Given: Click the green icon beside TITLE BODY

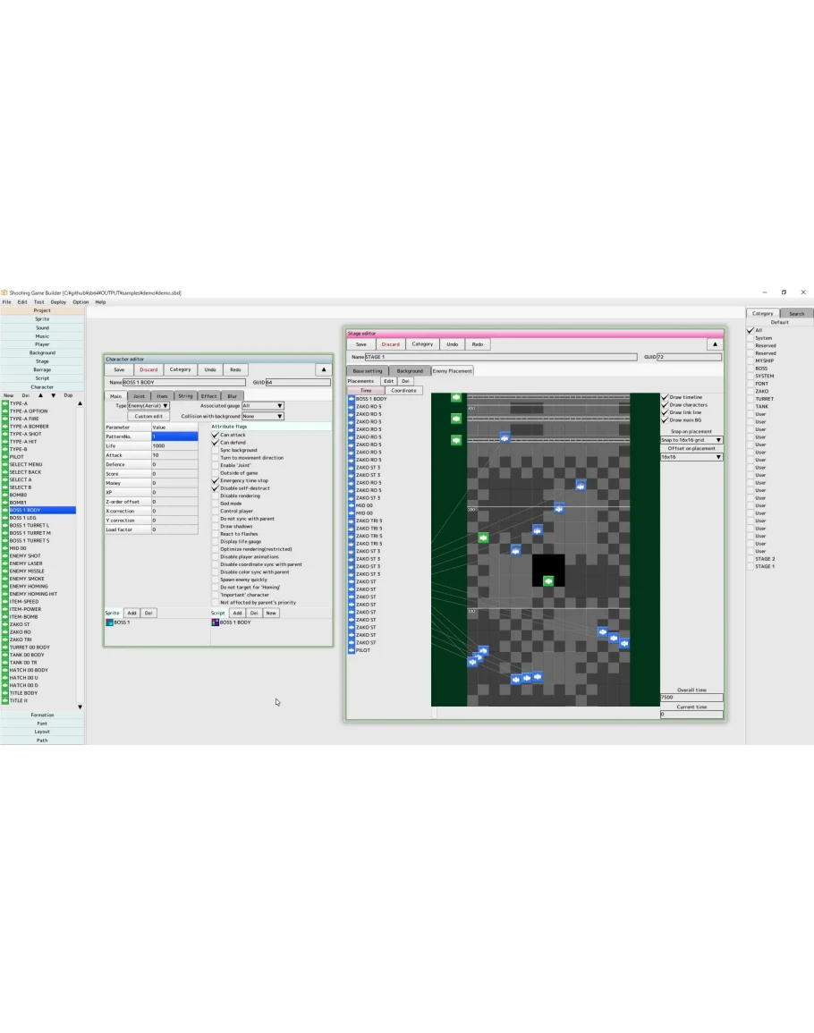Looking at the screenshot, I should [x=4, y=693].
